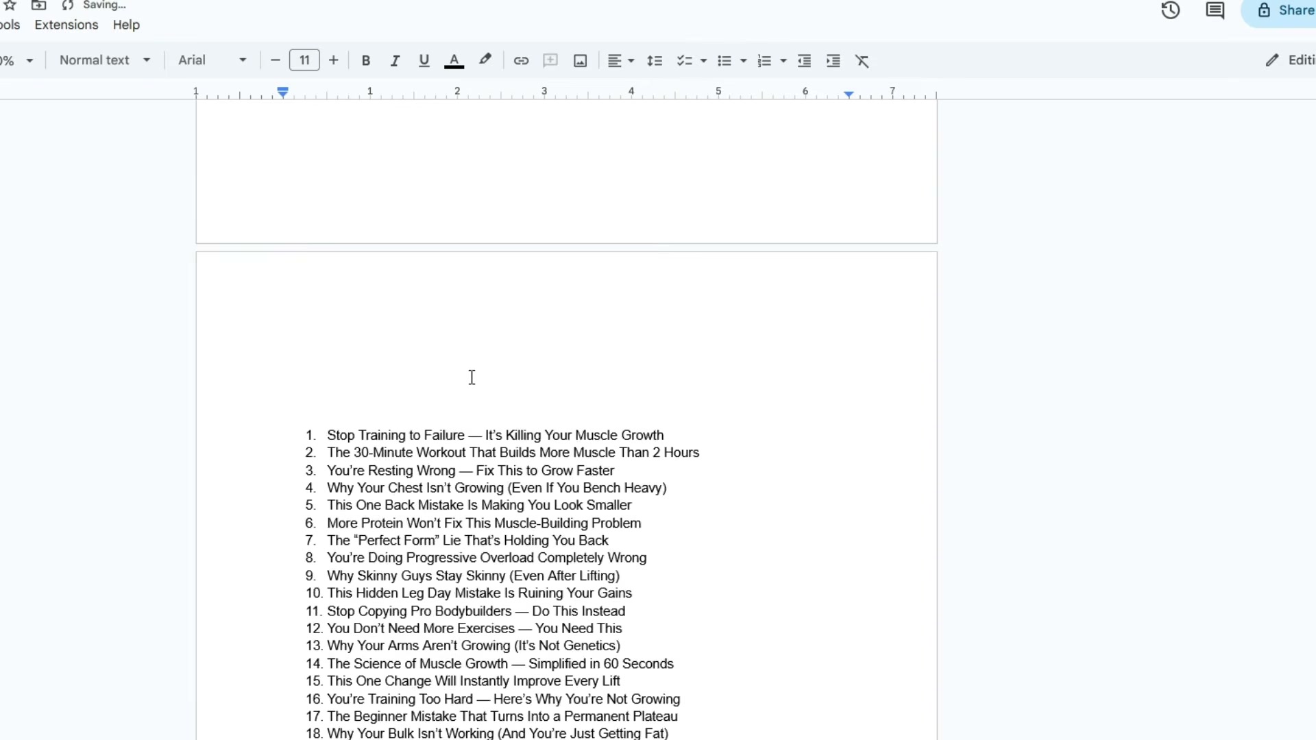Show all comments panel
1316x740 pixels.
click(x=1215, y=10)
